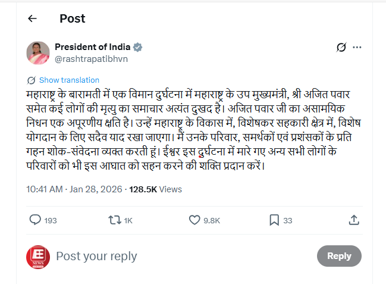Open the President of India display name
Viewport: 386px width, 284px height.
(x=92, y=47)
